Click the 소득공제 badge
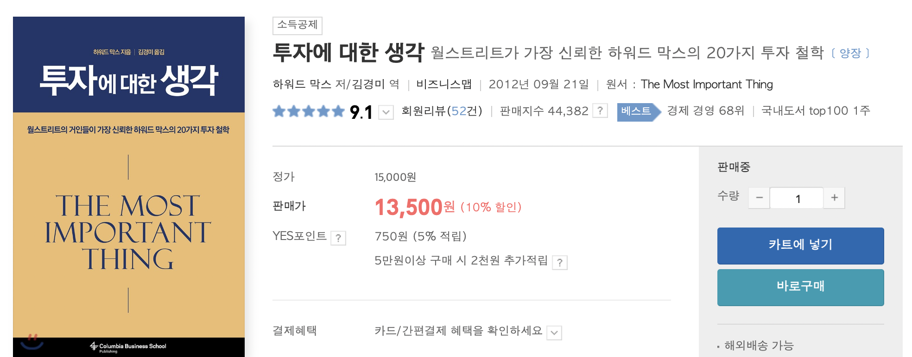The image size is (912, 357). (298, 26)
